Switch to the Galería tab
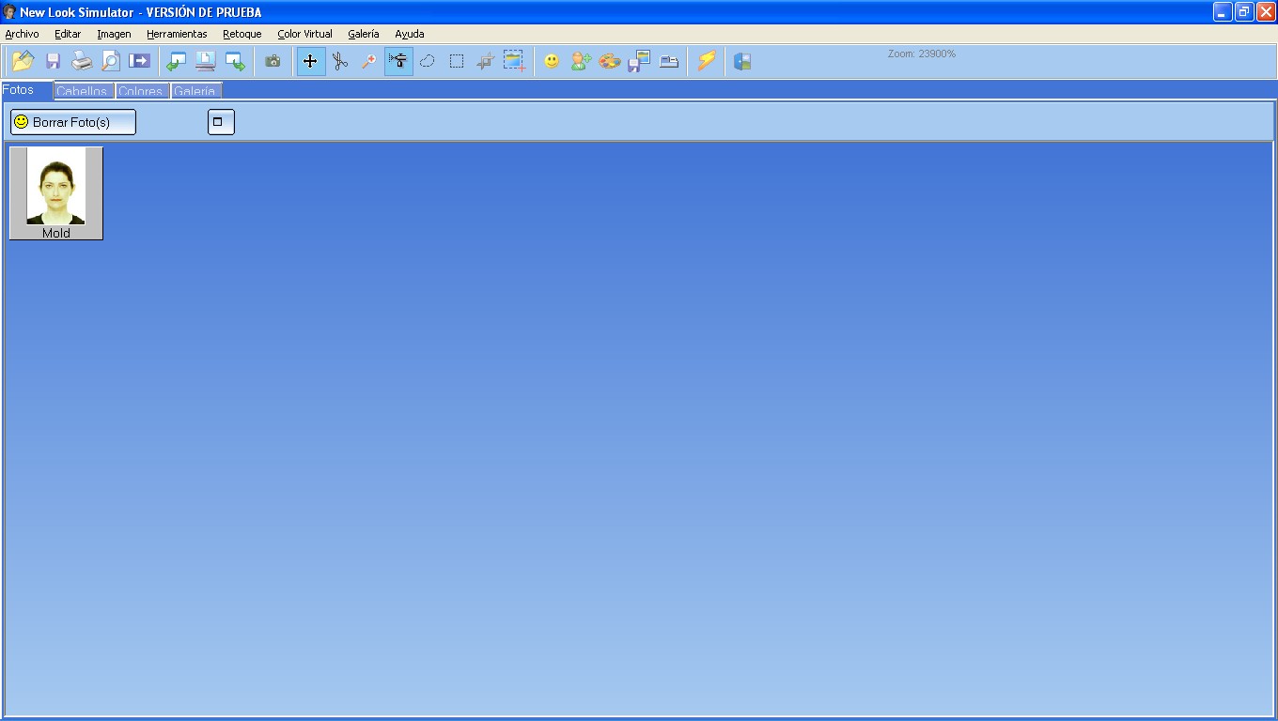Viewport: 1278px width, 721px height. coord(195,91)
